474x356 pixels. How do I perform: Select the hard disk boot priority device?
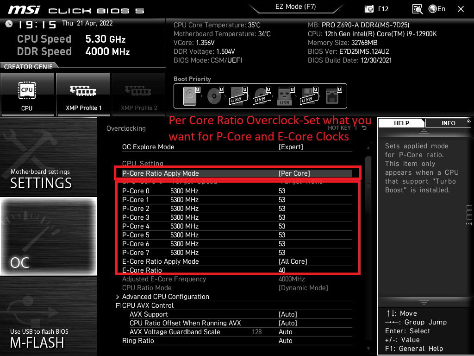192,95
